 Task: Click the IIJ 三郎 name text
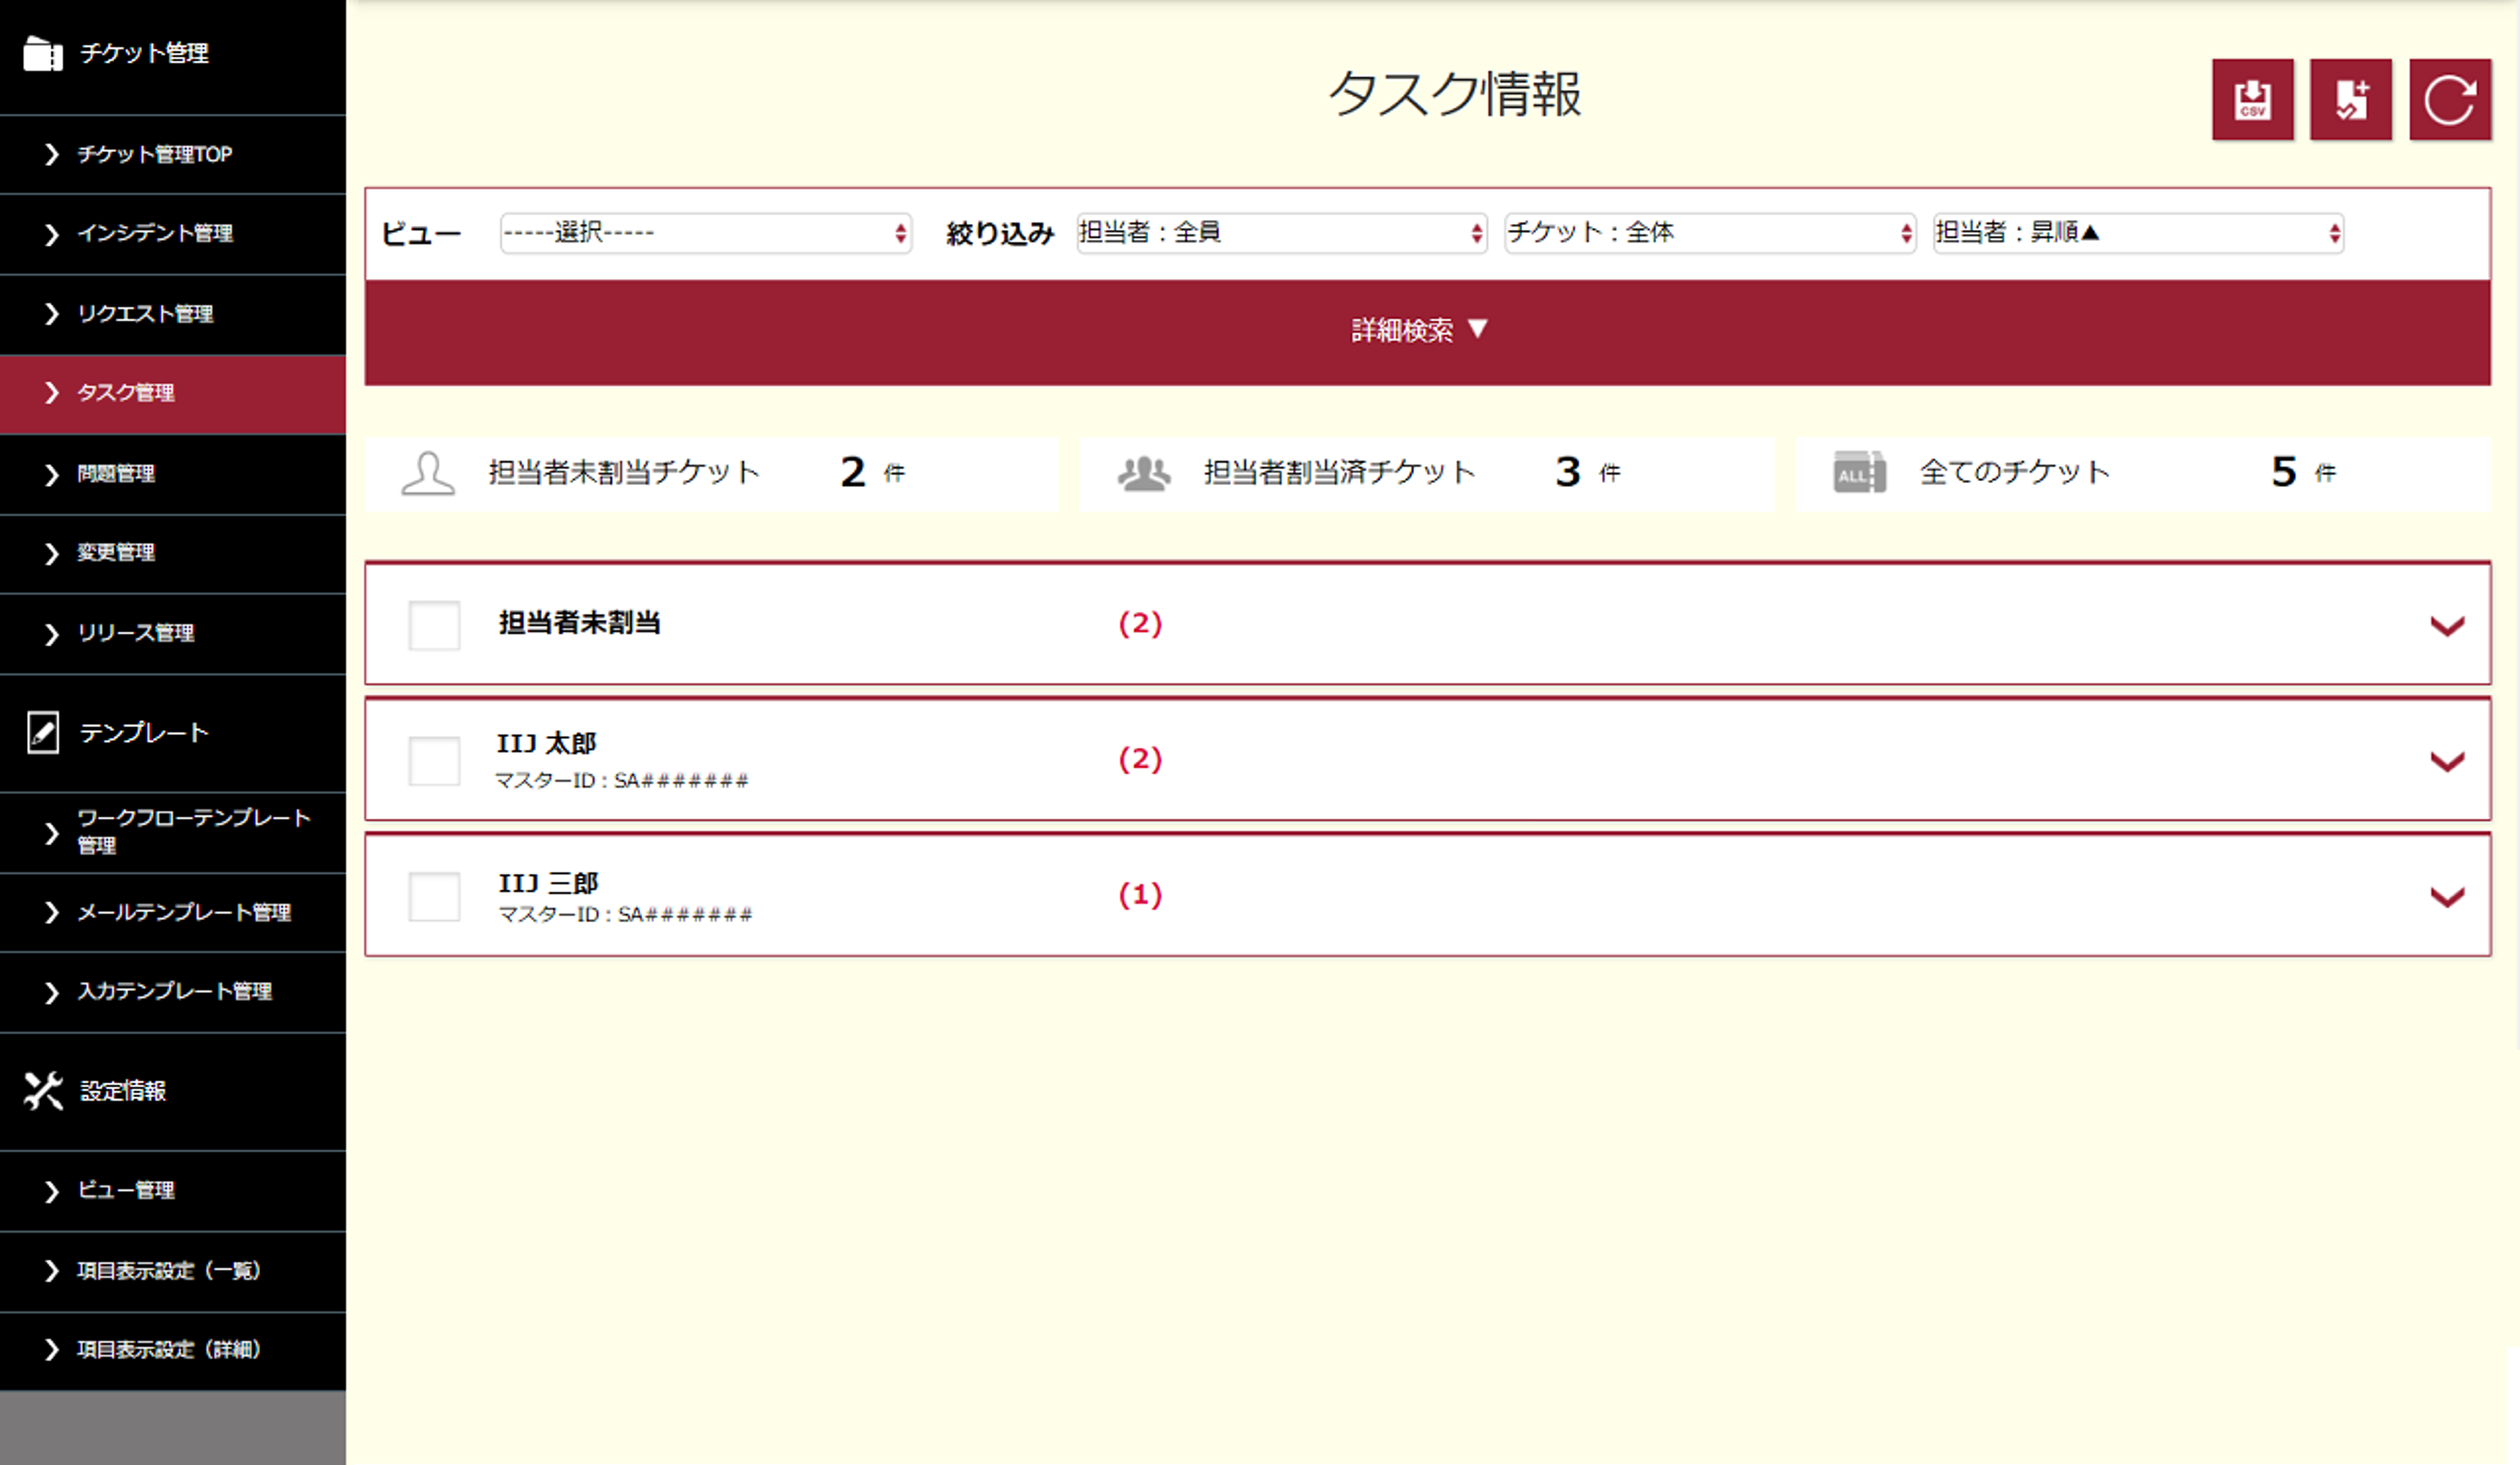(x=548, y=882)
